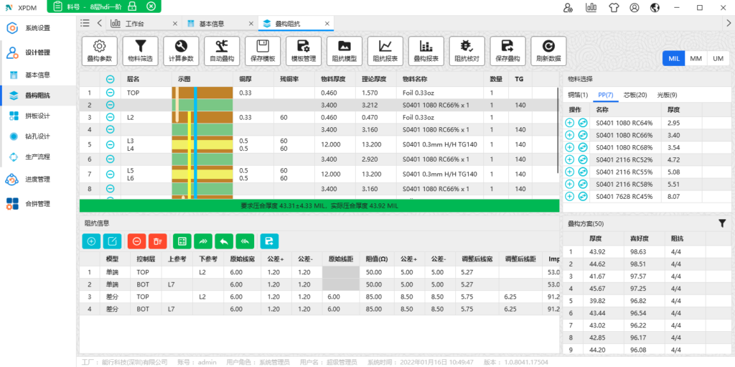Collapse the sidebar with hamburger menu icon
Screen dimensions: 735x367
(85, 23)
